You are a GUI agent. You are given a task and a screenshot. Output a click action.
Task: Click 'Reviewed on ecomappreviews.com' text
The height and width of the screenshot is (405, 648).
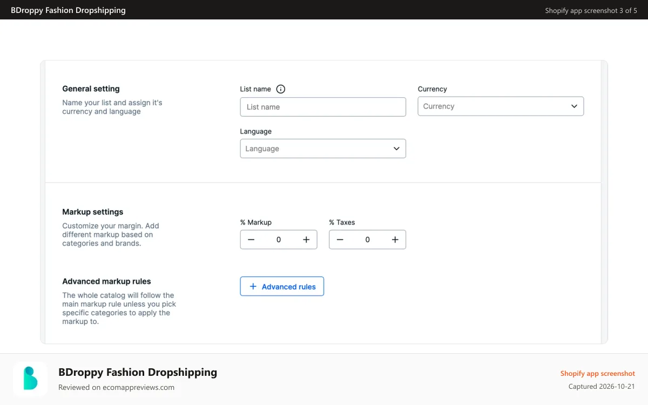pyautogui.click(x=116, y=387)
